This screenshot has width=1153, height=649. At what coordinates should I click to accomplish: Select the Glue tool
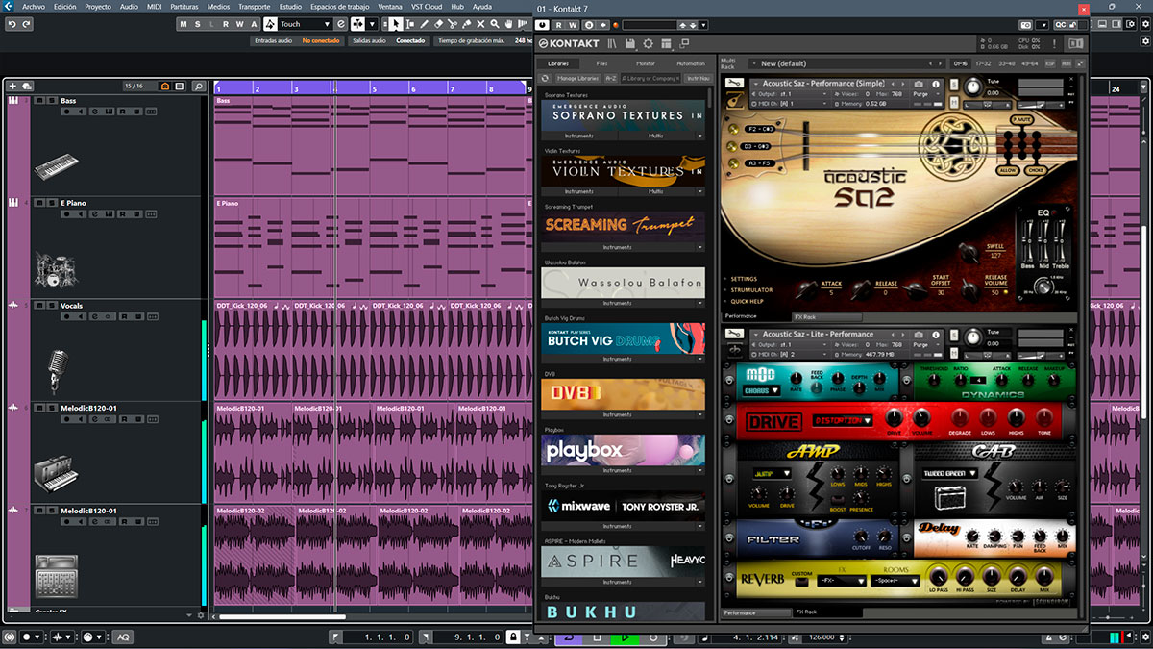click(x=467, y=24)
